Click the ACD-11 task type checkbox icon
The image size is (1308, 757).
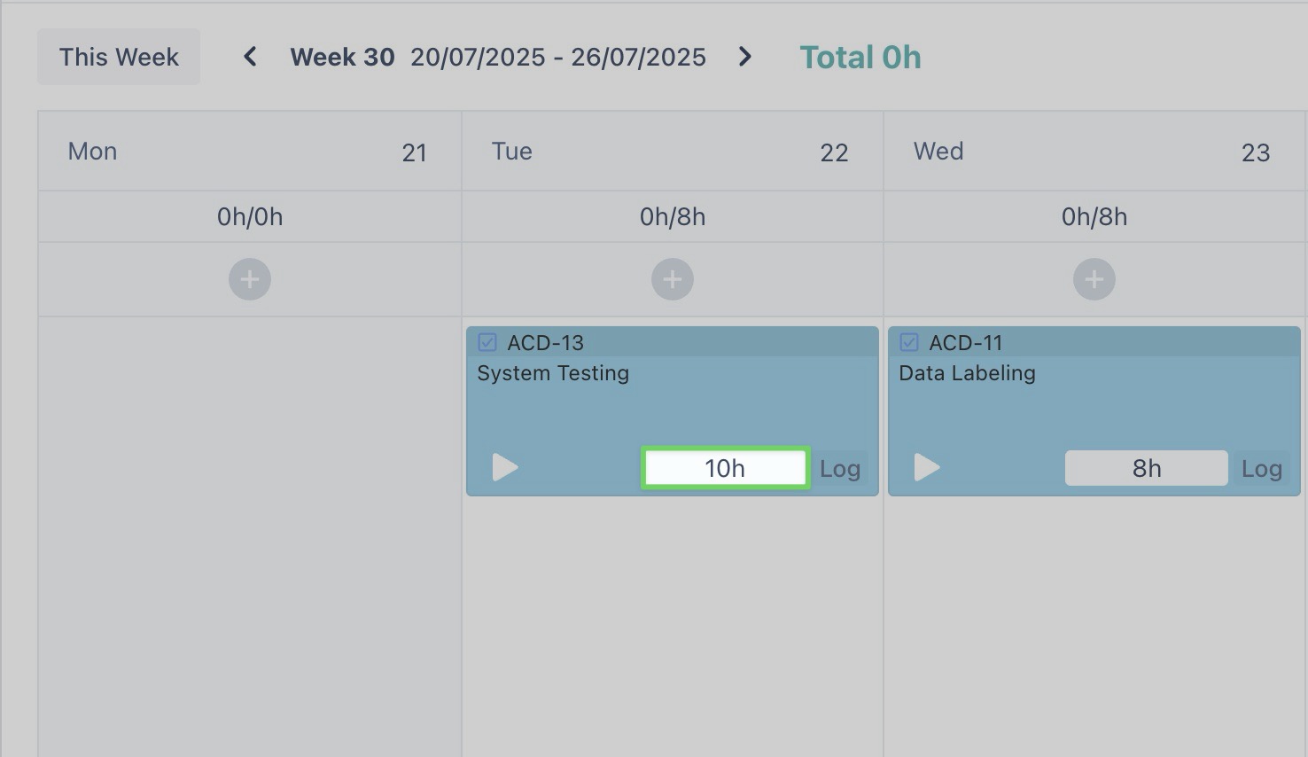click(x=909, y=342)
